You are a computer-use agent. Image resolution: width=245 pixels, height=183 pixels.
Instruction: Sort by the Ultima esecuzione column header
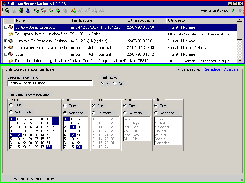(x=146, y=20)
